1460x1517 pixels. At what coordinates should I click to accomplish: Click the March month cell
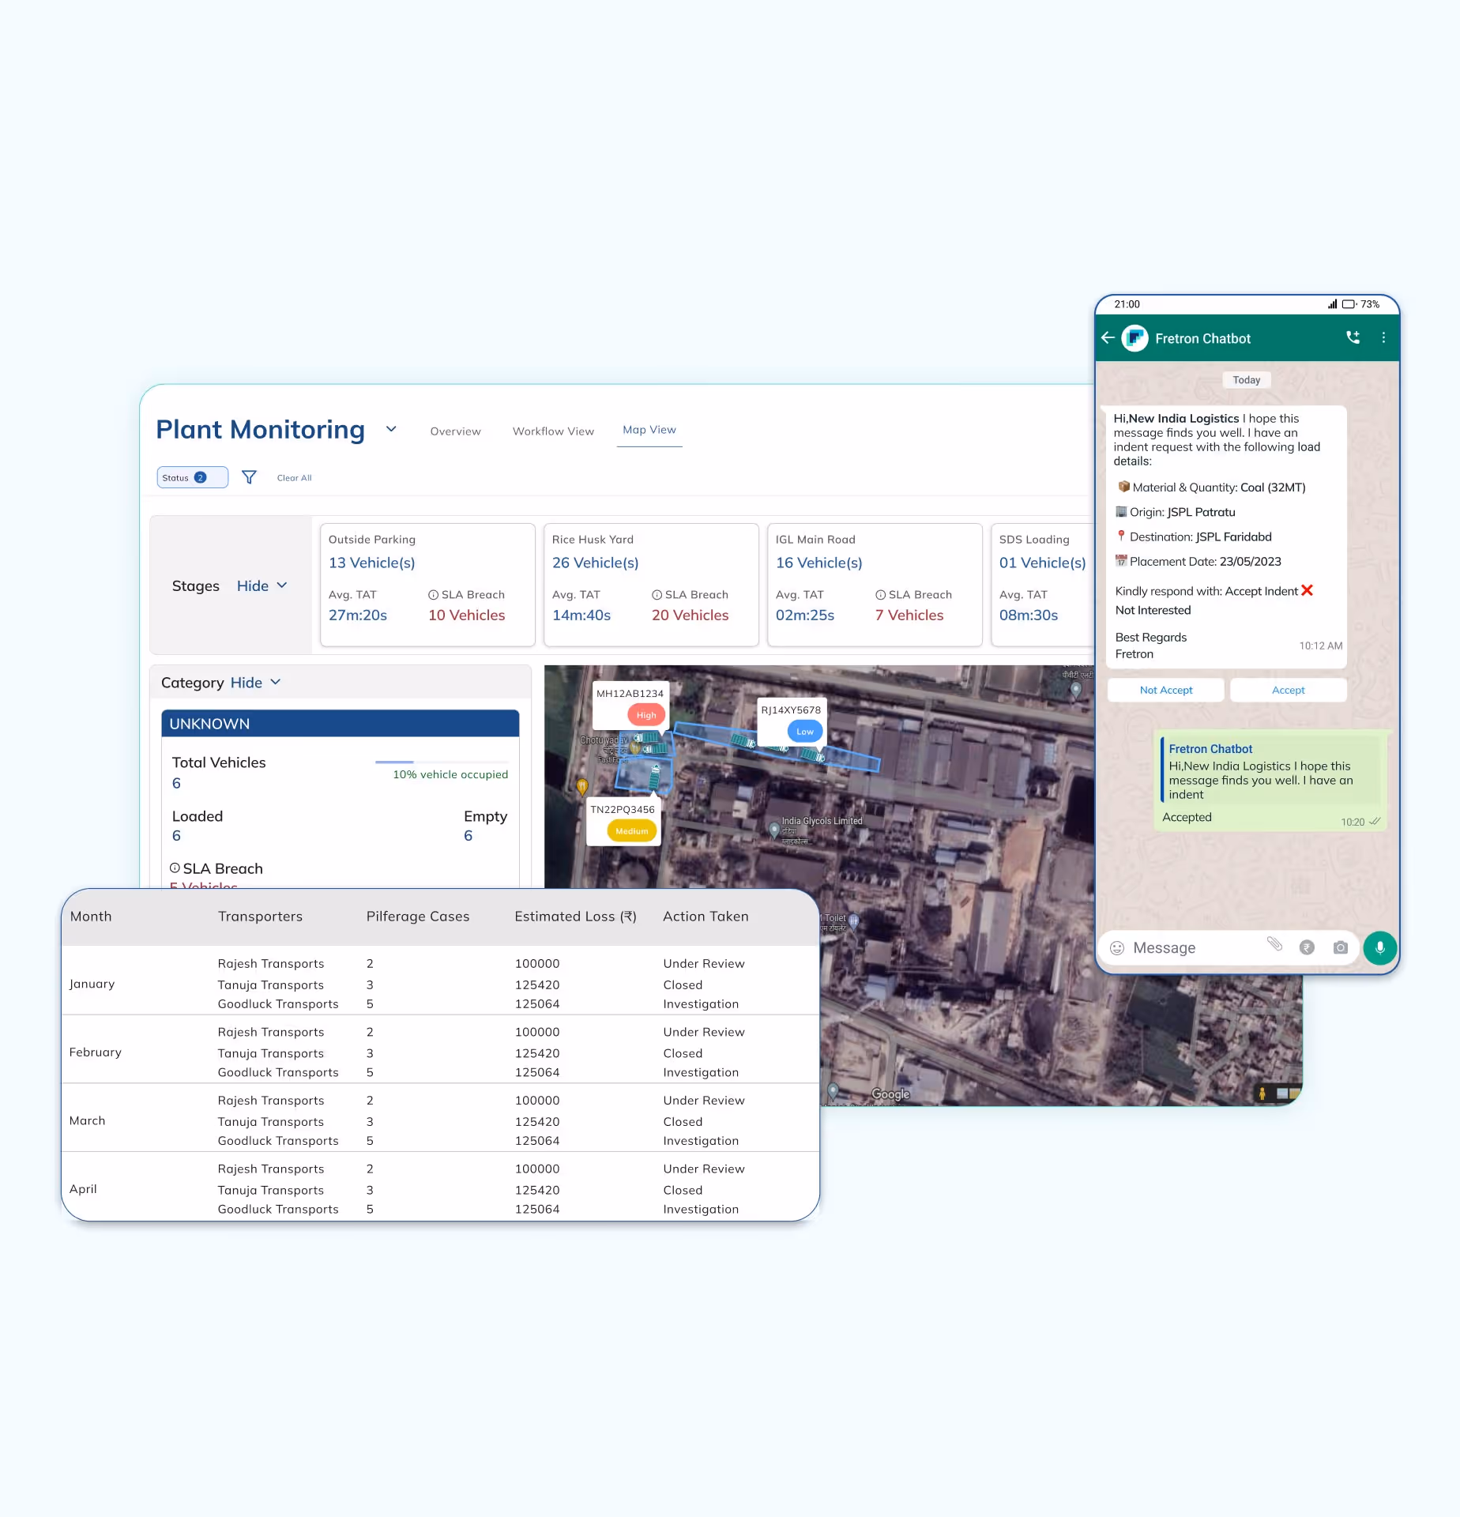pos(87,1120)
